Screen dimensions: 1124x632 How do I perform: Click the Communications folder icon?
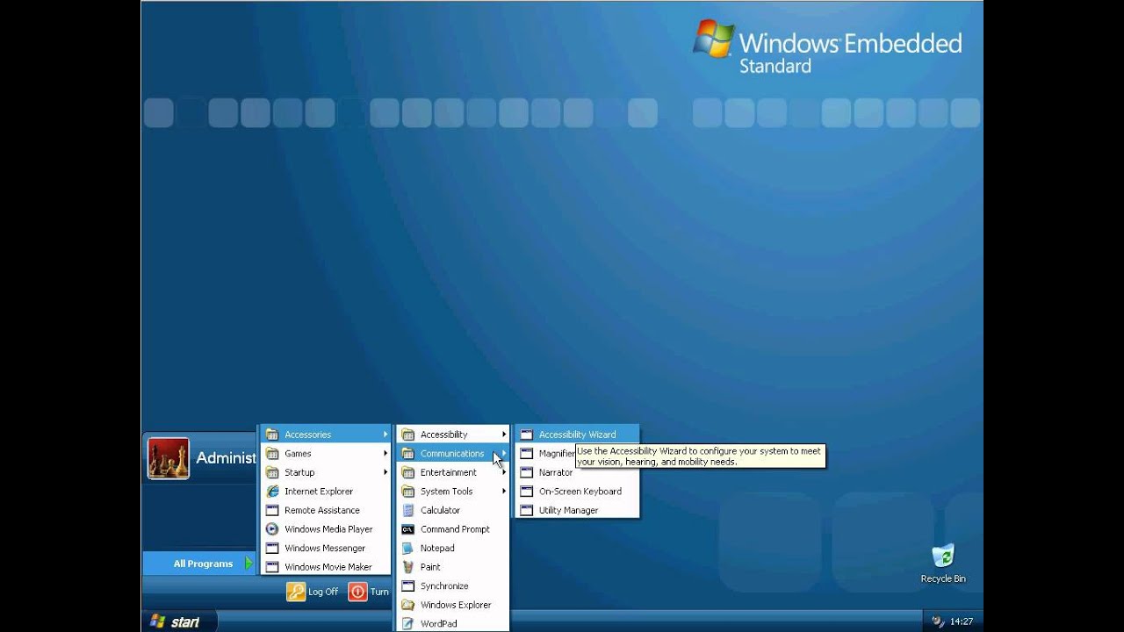tap(408, 454)
